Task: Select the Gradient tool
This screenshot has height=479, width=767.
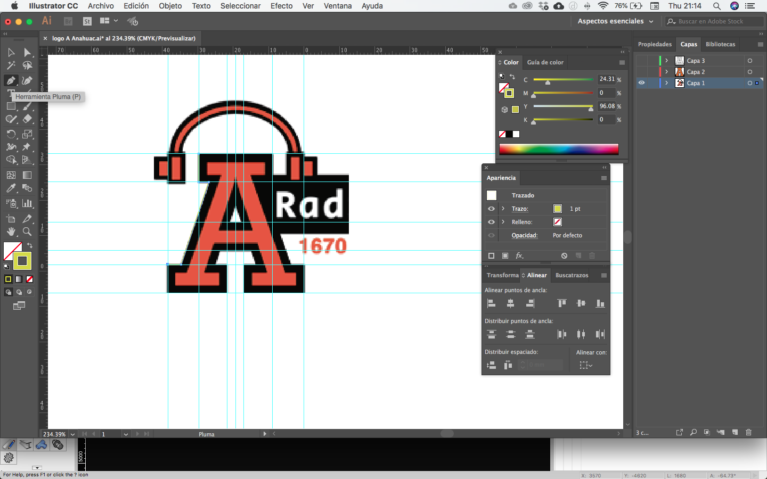Action: point(27,175)
